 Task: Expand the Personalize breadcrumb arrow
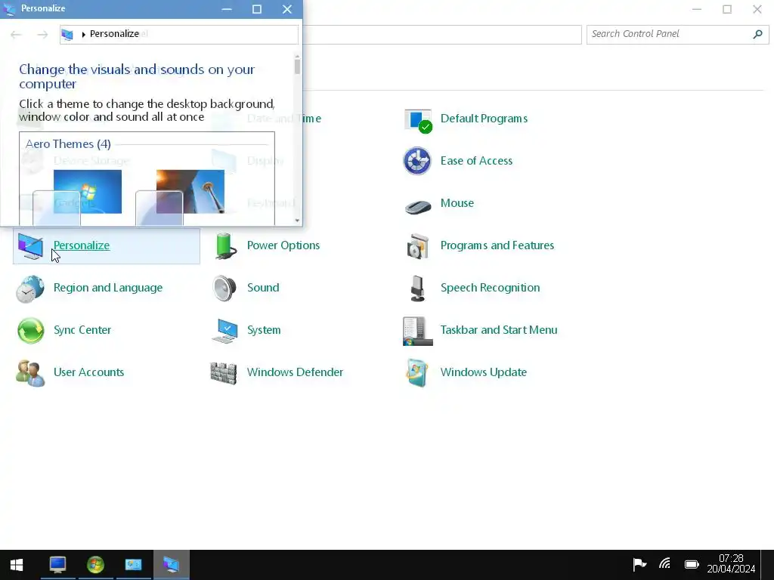pyautogui.click(x=83, y=34)
